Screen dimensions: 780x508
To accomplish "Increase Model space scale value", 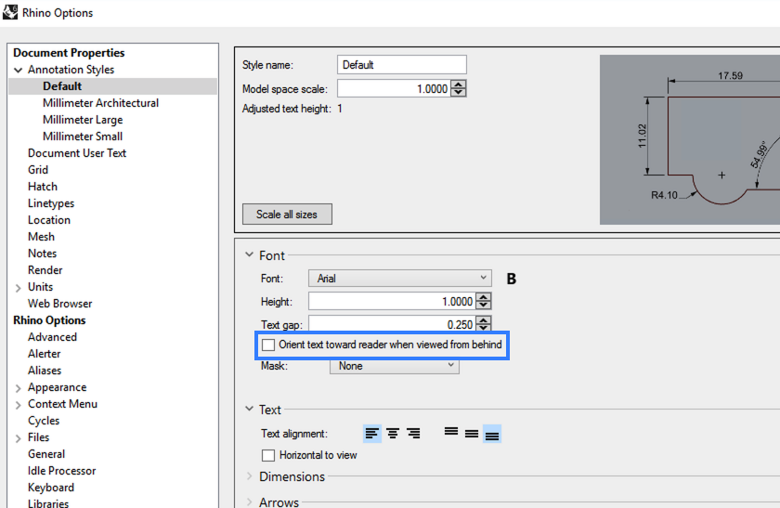I will [459, 85].
